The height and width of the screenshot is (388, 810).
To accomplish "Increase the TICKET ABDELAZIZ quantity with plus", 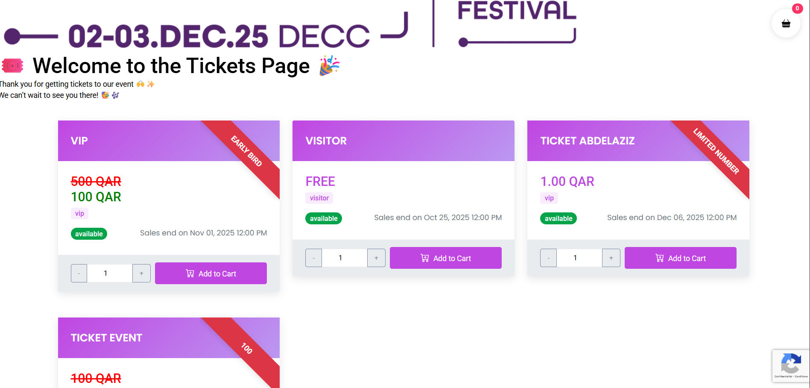I will pos(611,258).
